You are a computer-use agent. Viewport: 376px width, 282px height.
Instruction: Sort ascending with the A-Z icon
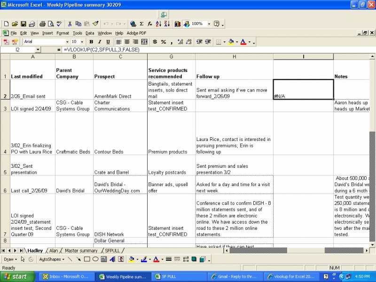[158, 24]
